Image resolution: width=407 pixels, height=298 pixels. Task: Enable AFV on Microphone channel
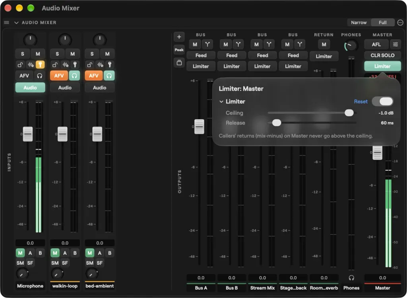click(x=24, y=76)
